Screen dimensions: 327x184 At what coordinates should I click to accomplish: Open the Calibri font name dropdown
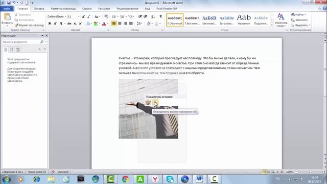click(65, 16)
